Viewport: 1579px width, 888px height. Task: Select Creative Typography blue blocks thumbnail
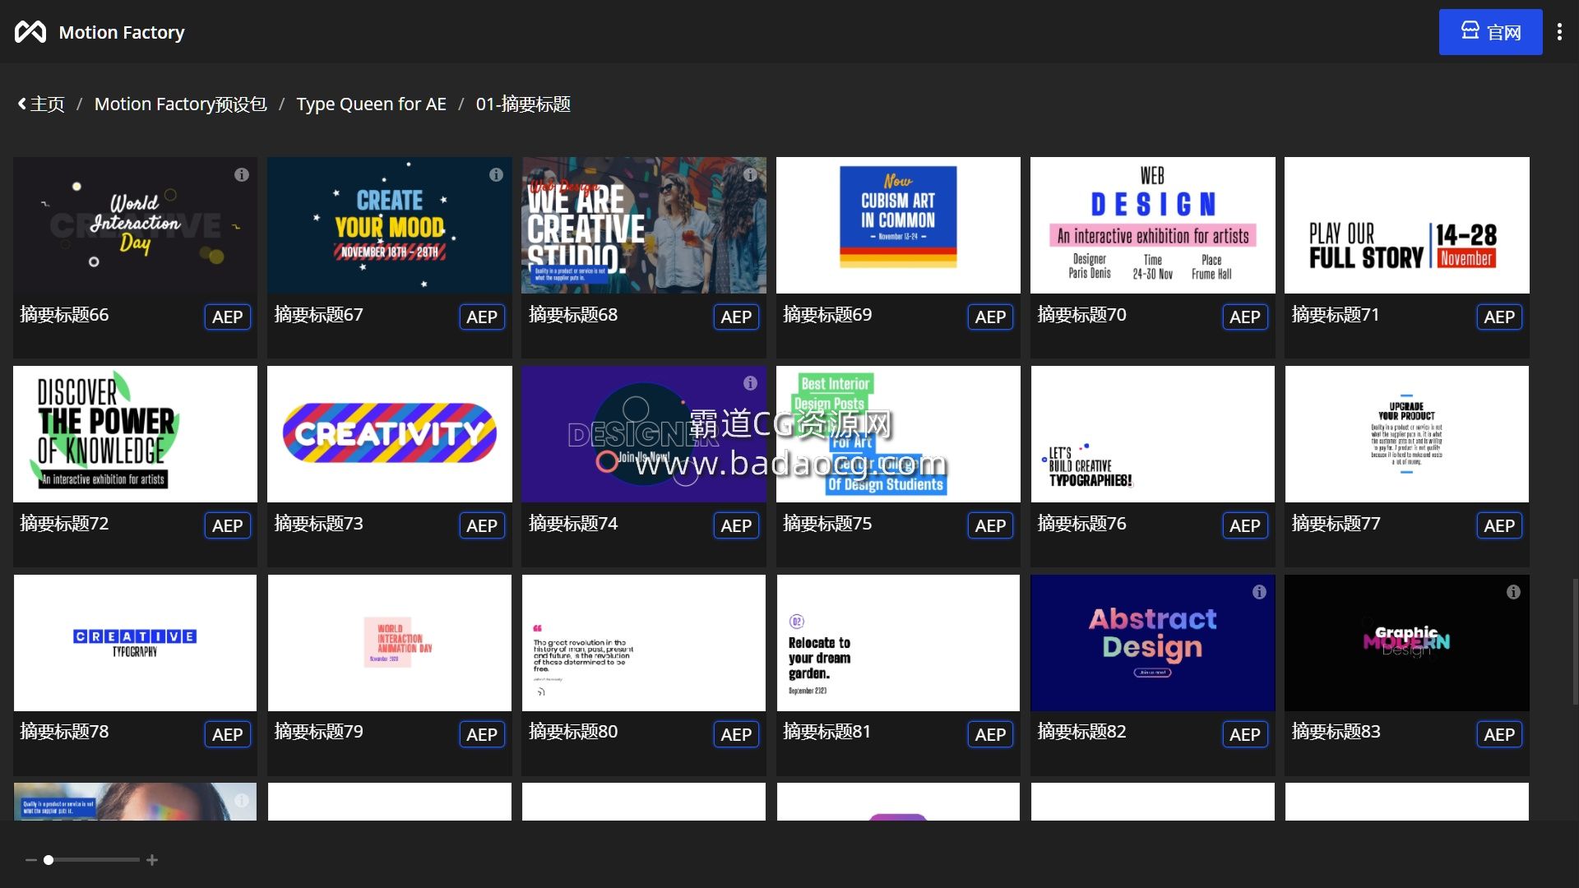[135, 643]
